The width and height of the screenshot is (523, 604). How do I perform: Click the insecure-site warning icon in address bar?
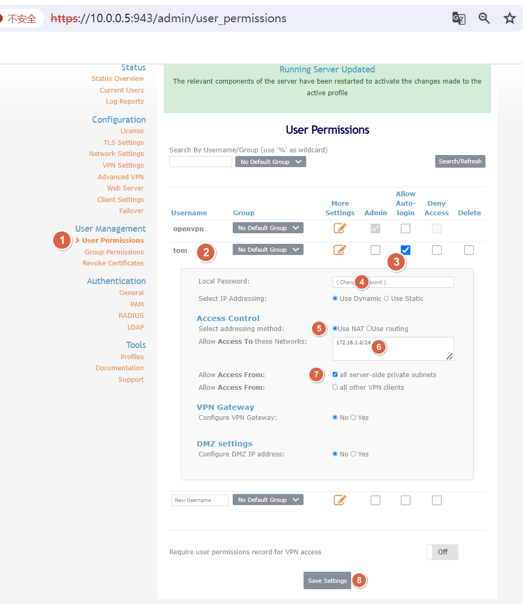pos(1,18)
